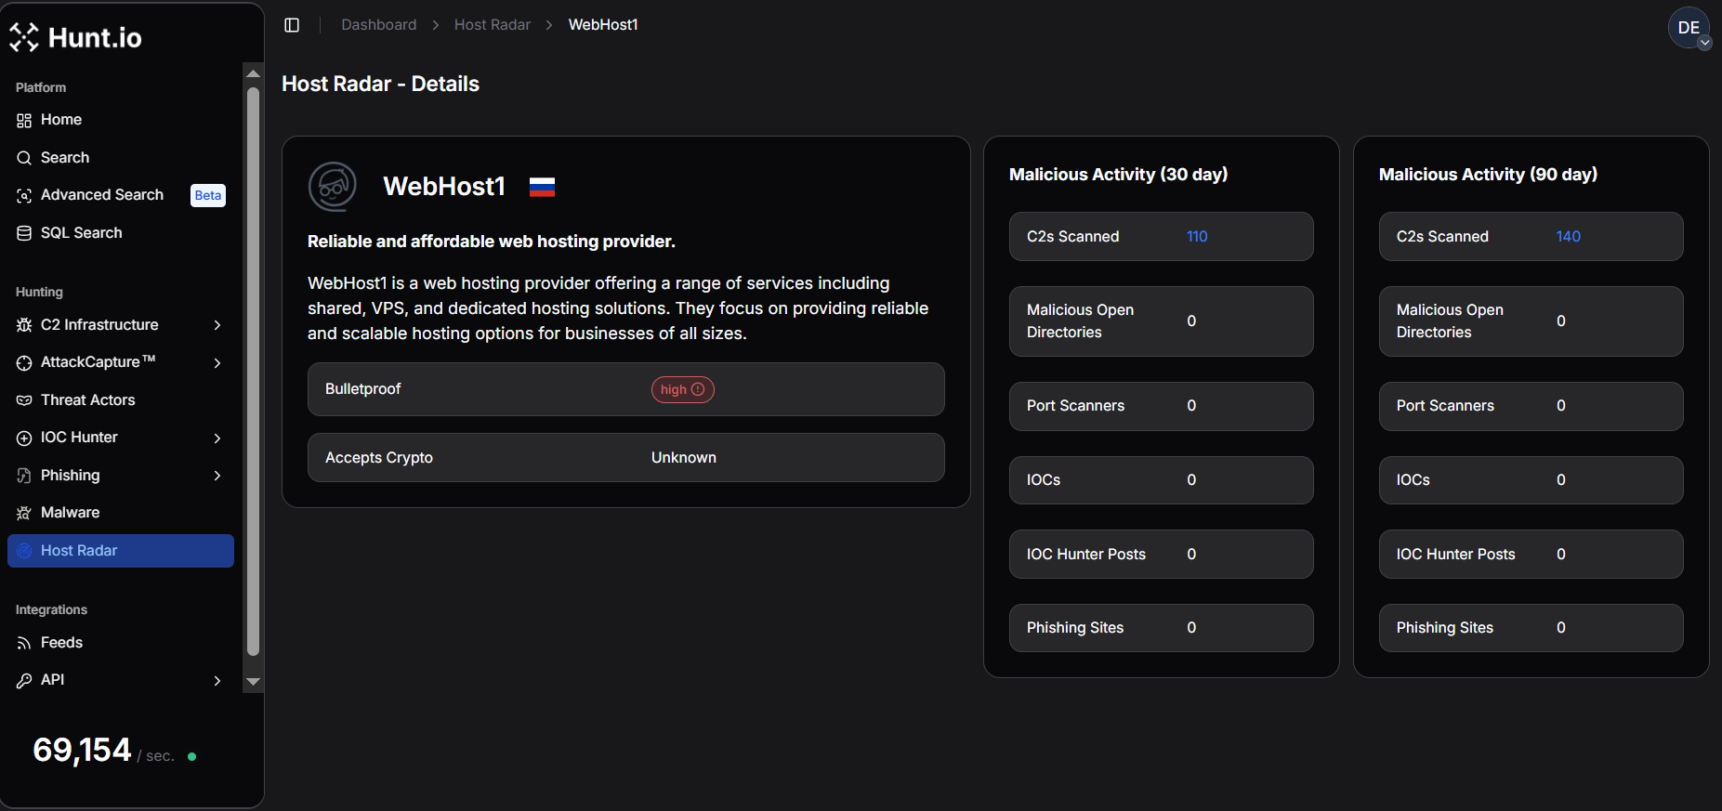
Task: Open the DE user account menu
Action: click(x=1689, y=28)
